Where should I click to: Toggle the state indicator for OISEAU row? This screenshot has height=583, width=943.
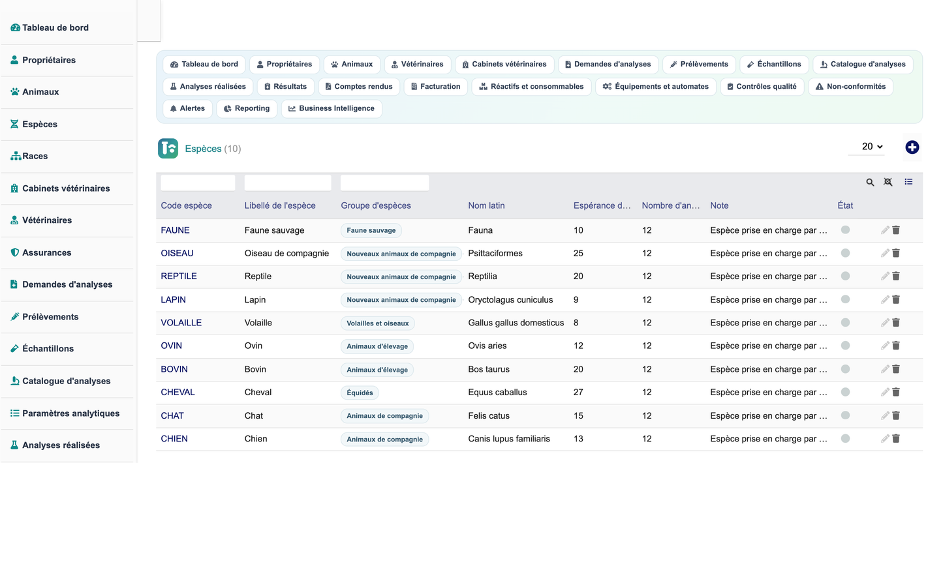[x=845, y=253]
